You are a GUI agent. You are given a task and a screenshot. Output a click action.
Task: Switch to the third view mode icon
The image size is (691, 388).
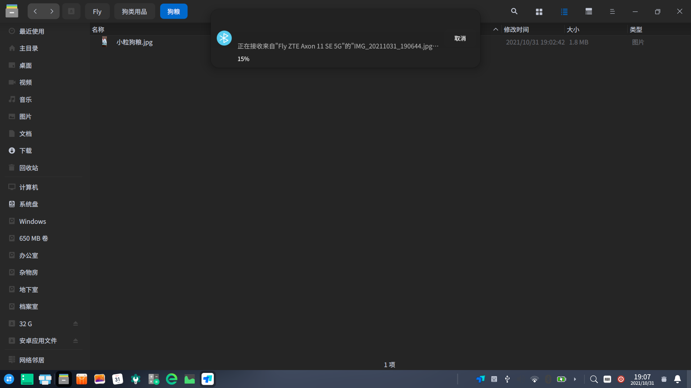click(x=589, y=11)
